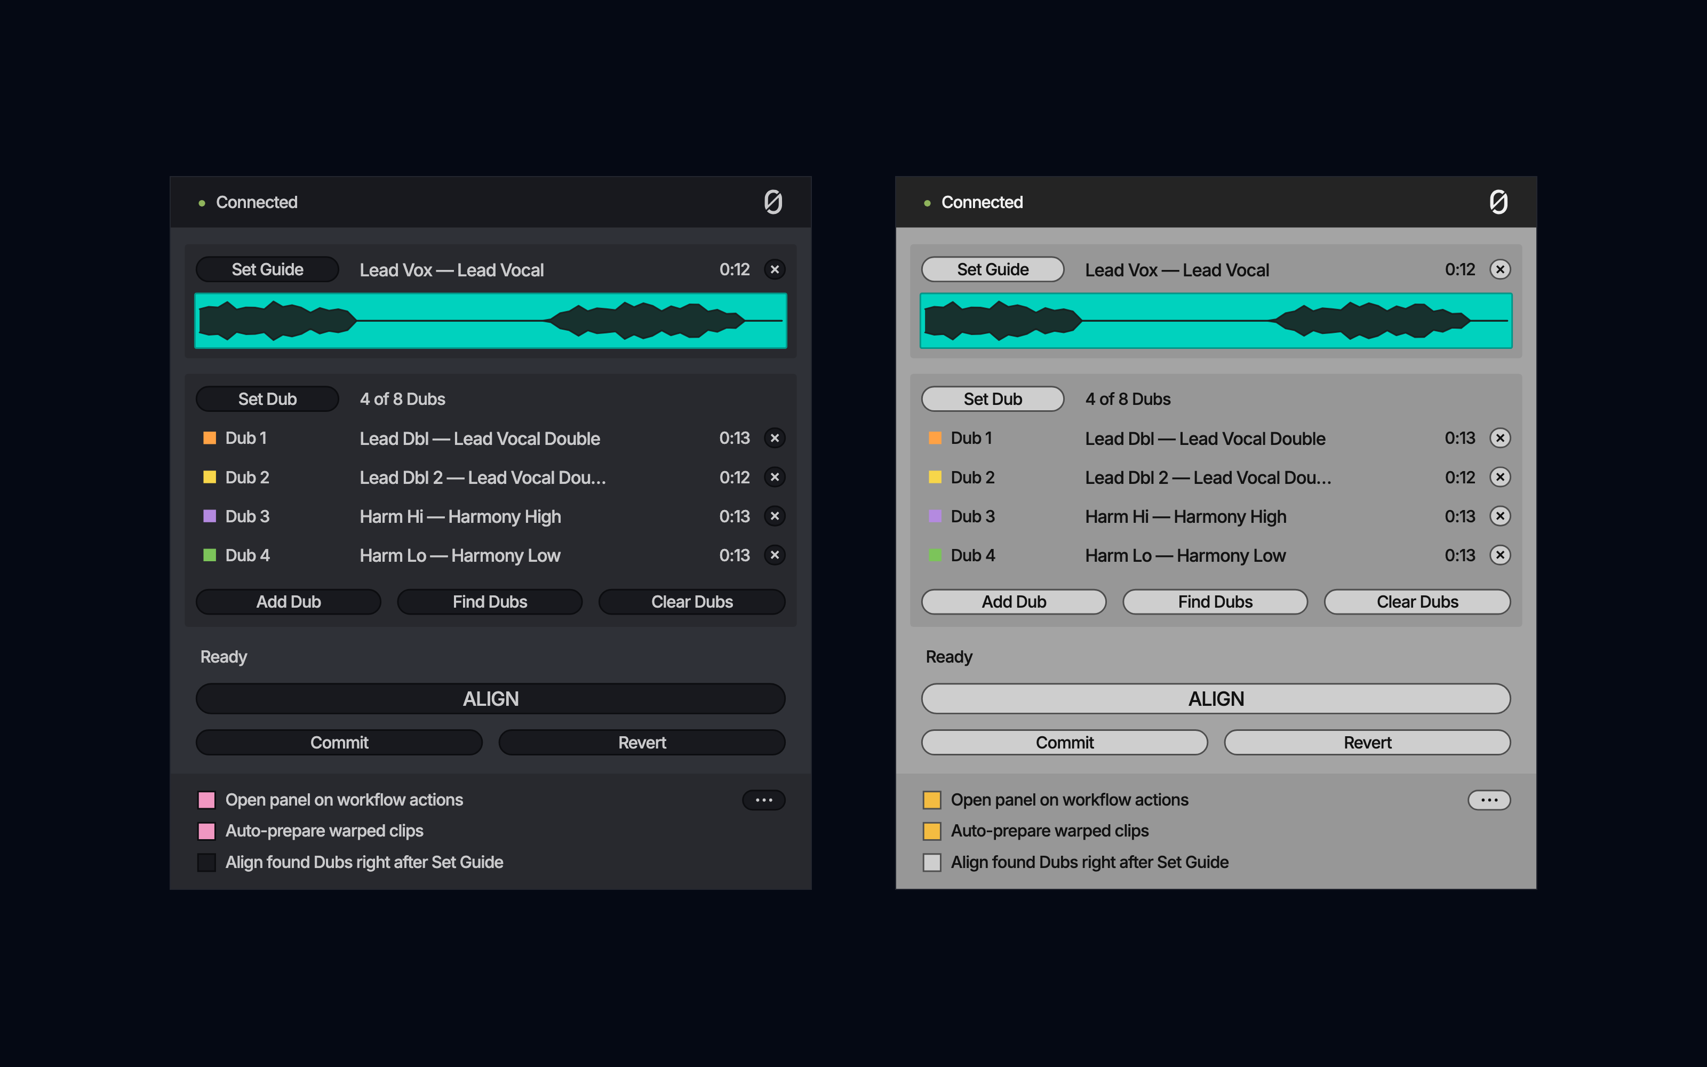Viewport: 1707px width, 1067px height.
Task: Click Set Guide button in dark panel
Action: coord(267,269)
